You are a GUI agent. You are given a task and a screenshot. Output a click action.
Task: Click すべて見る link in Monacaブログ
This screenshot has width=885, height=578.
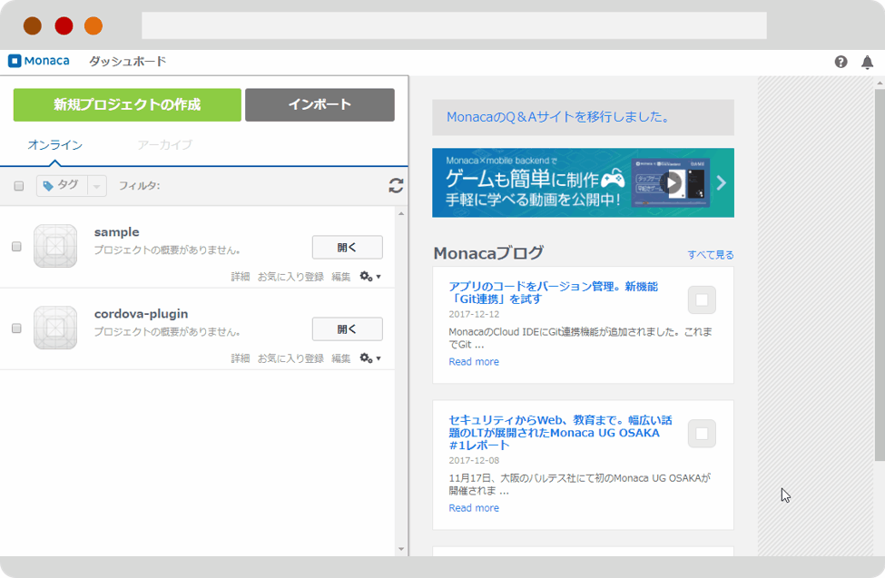pos(711,255)
